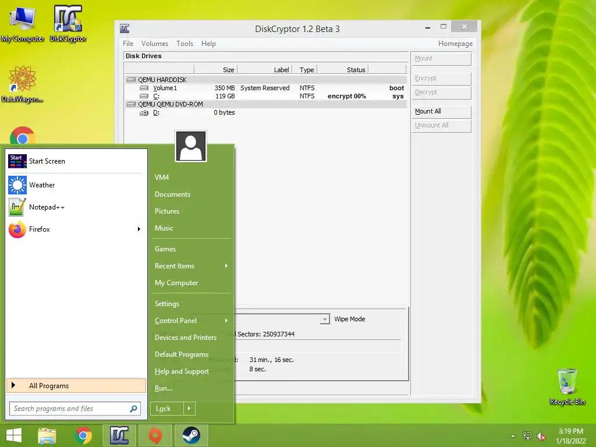Click the Mount All button
This screenshot has height=447, width=596.
pyautogui.click(x=442, y=111)
